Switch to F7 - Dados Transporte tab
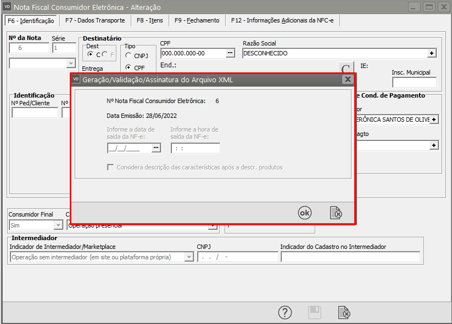Viewport: 452px width, 324px height. (x=94, y=20)
